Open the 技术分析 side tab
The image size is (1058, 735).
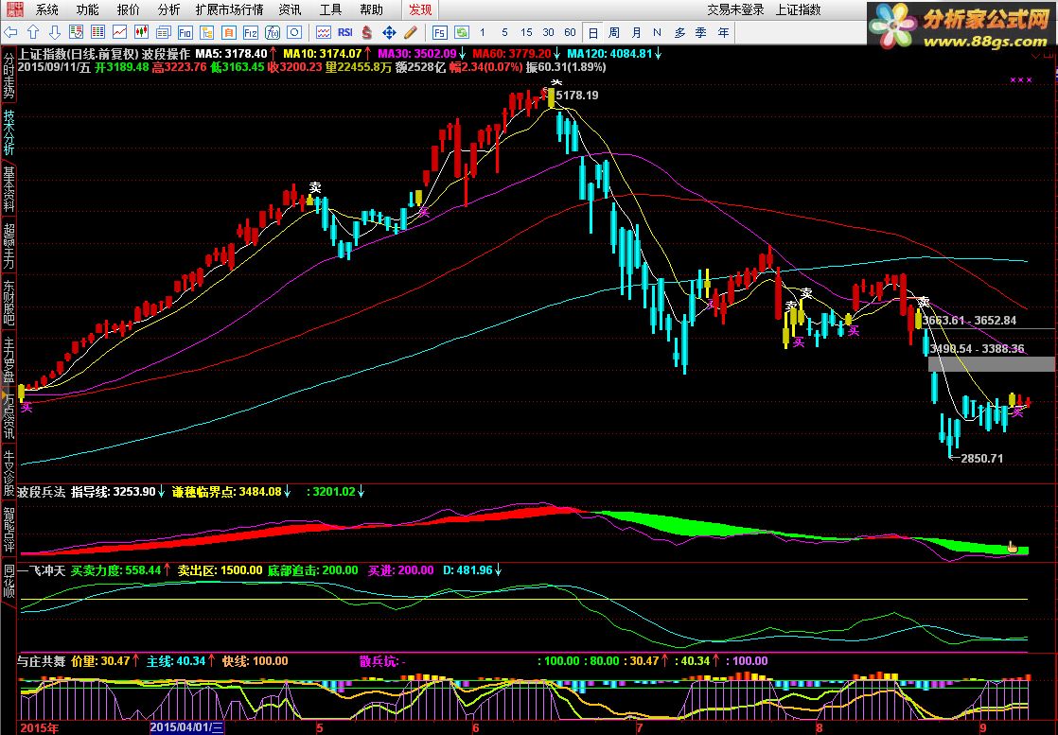click(9, 132)
